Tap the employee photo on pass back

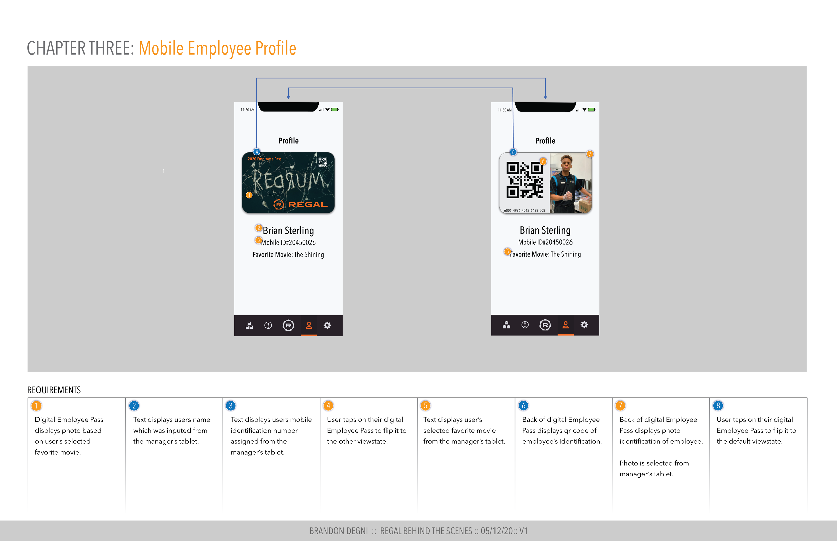point(570,183)
